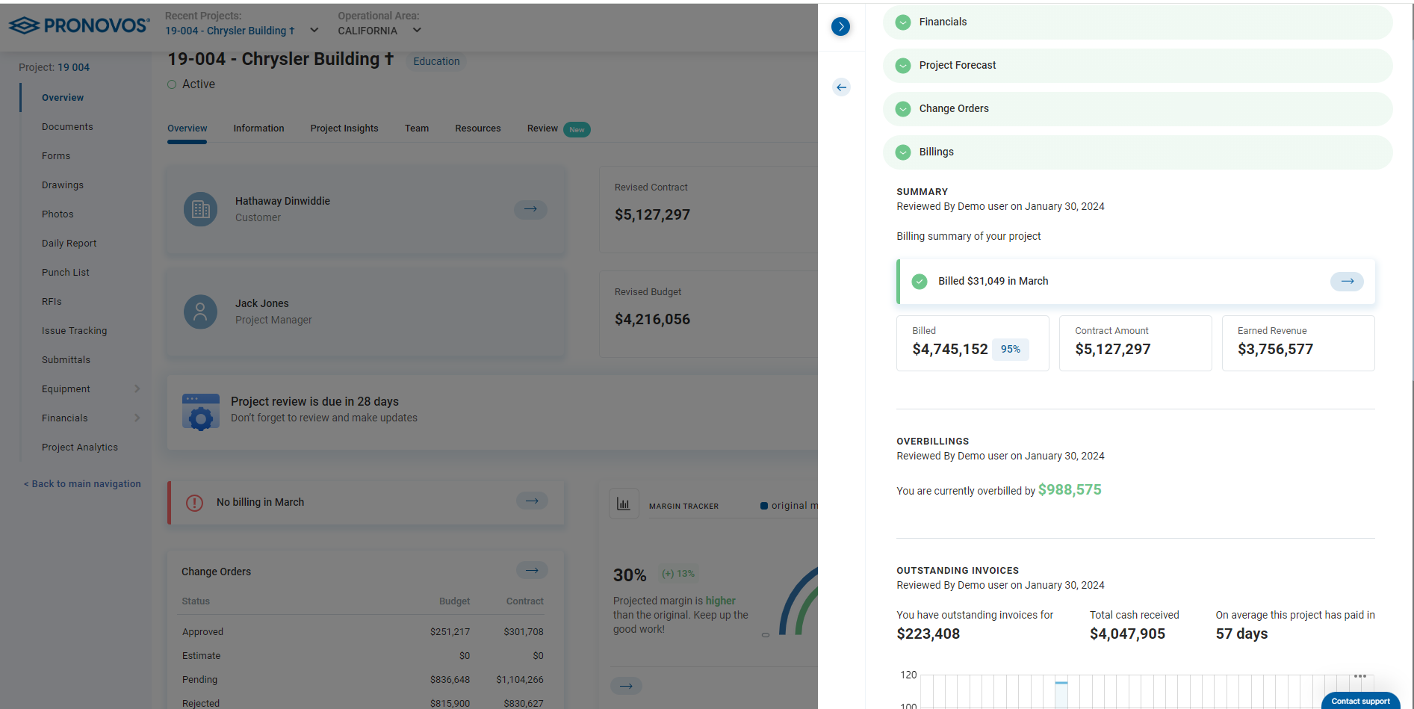This screenshot has width=1414, height=709.
Task: Click Back to main navigation link
Action: (82, 484)
